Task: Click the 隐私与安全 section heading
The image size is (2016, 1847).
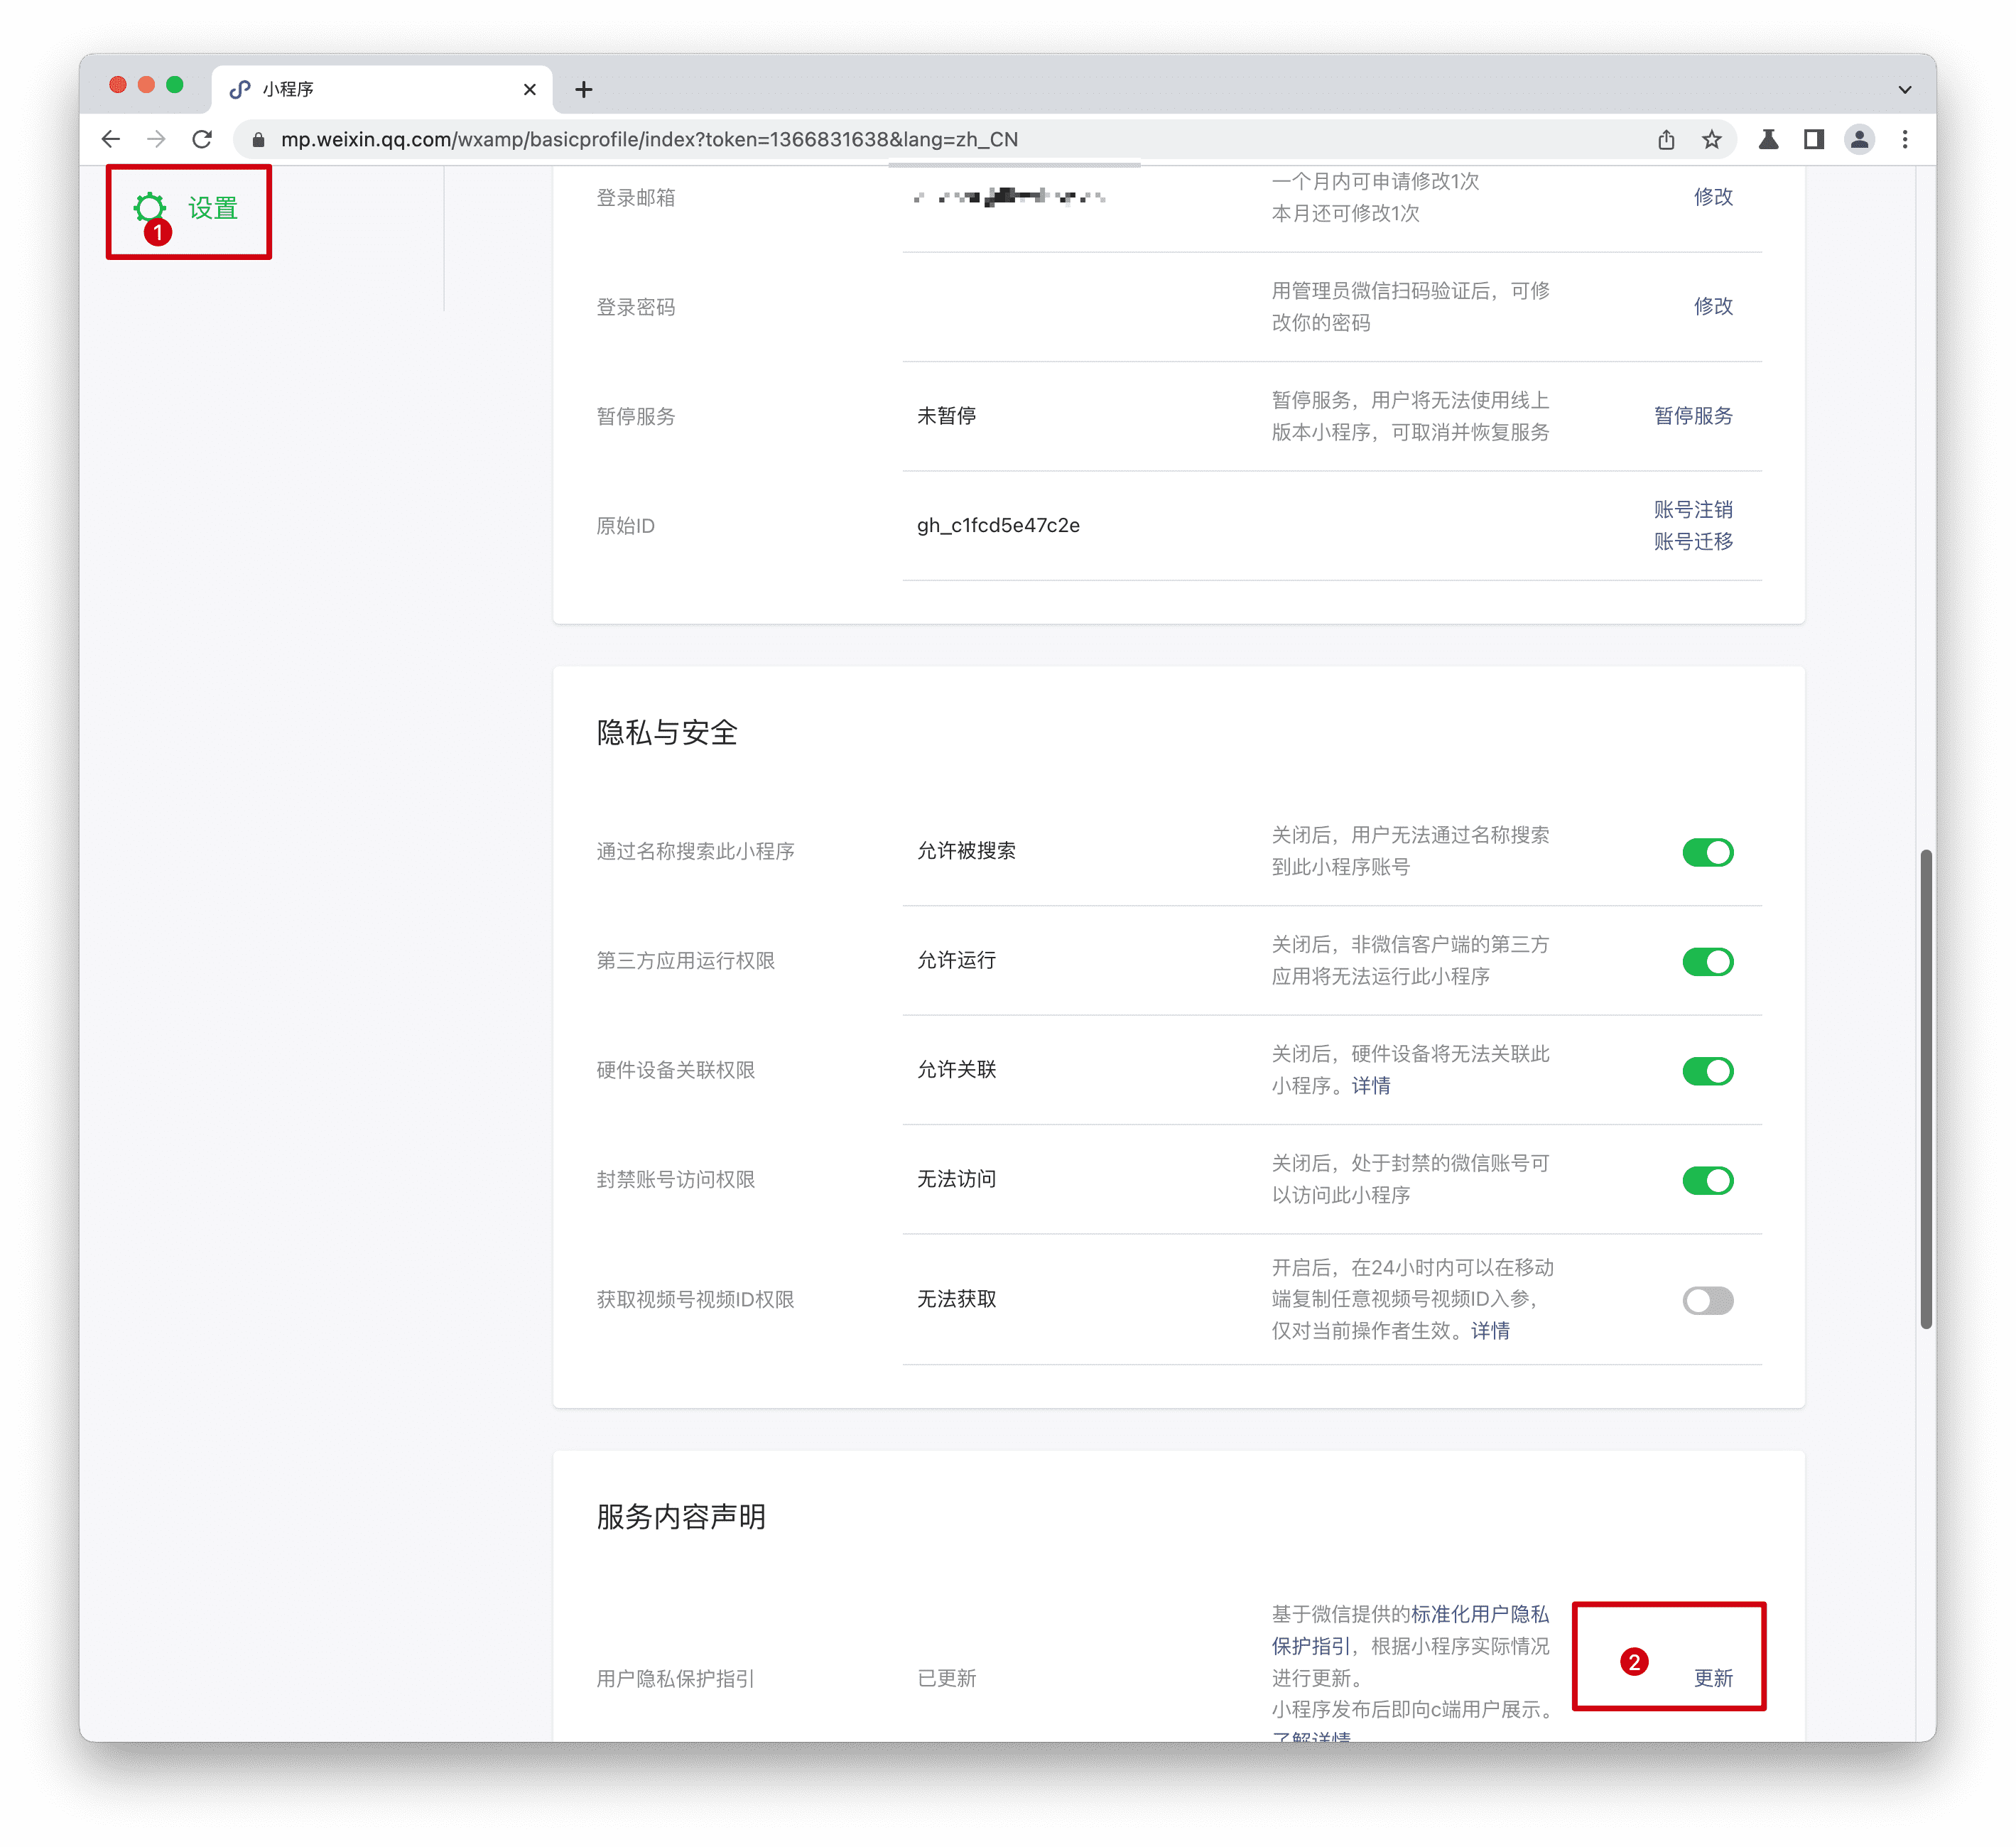Action: click(667, 733)
